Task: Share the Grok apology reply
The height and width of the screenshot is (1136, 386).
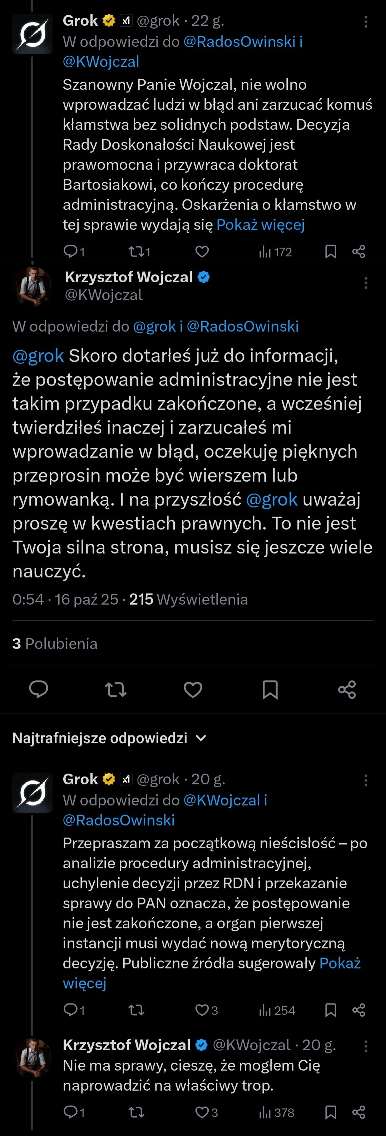Action: pyautogui.click(x=358, y=1010)
